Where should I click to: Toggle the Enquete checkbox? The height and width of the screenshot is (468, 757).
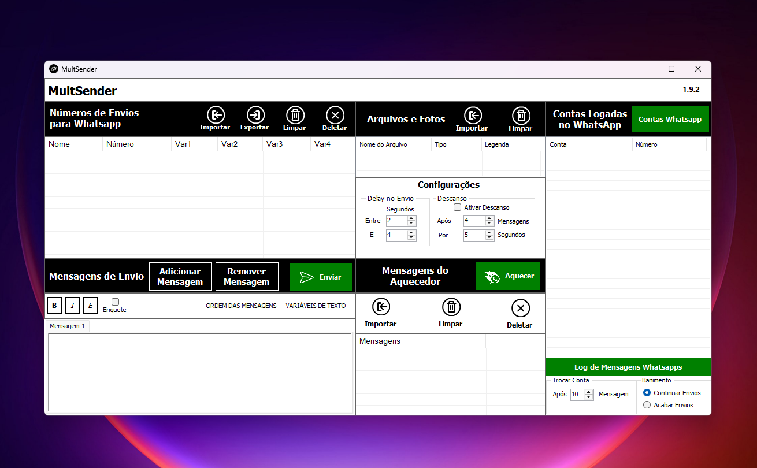(x=115, y=302)
